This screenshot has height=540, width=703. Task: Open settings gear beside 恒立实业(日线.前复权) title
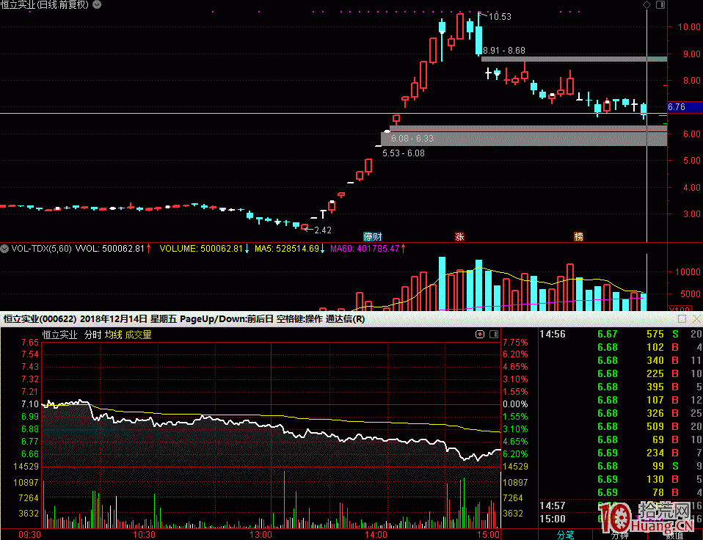(97, 4)
